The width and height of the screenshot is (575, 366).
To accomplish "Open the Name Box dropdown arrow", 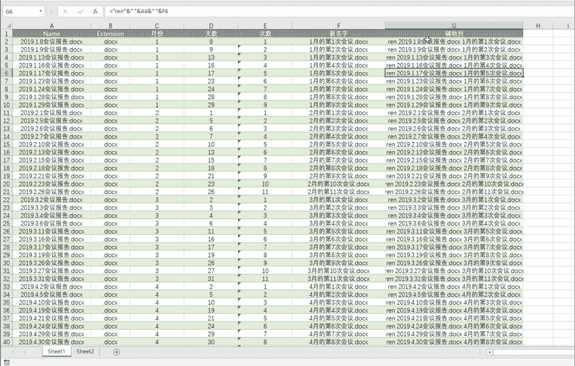I will point(42,12).
